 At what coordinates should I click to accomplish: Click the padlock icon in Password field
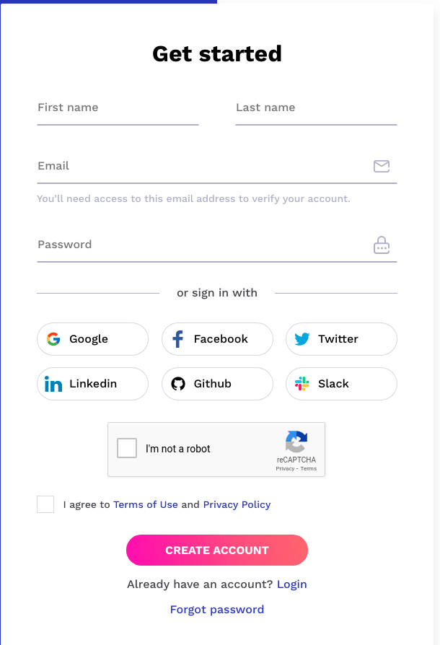coord(382,245)
